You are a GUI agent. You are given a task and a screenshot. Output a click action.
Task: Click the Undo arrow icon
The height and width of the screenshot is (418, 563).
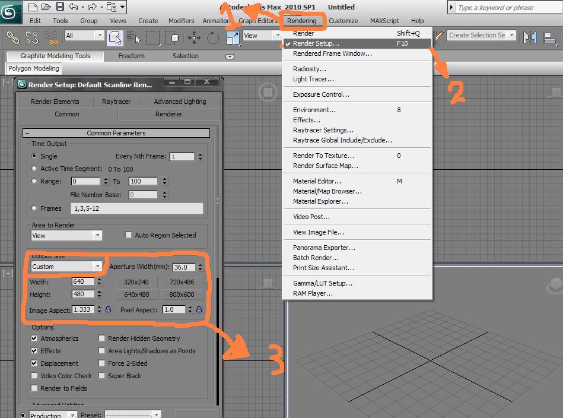point(73,7)
